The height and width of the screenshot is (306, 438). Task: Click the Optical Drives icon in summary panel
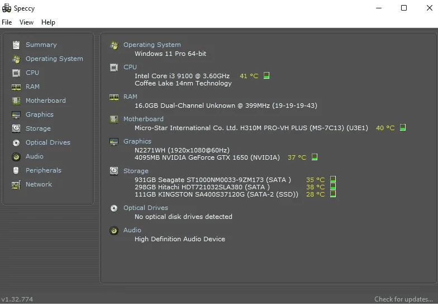pyautogui.click(x=114, y=208)
